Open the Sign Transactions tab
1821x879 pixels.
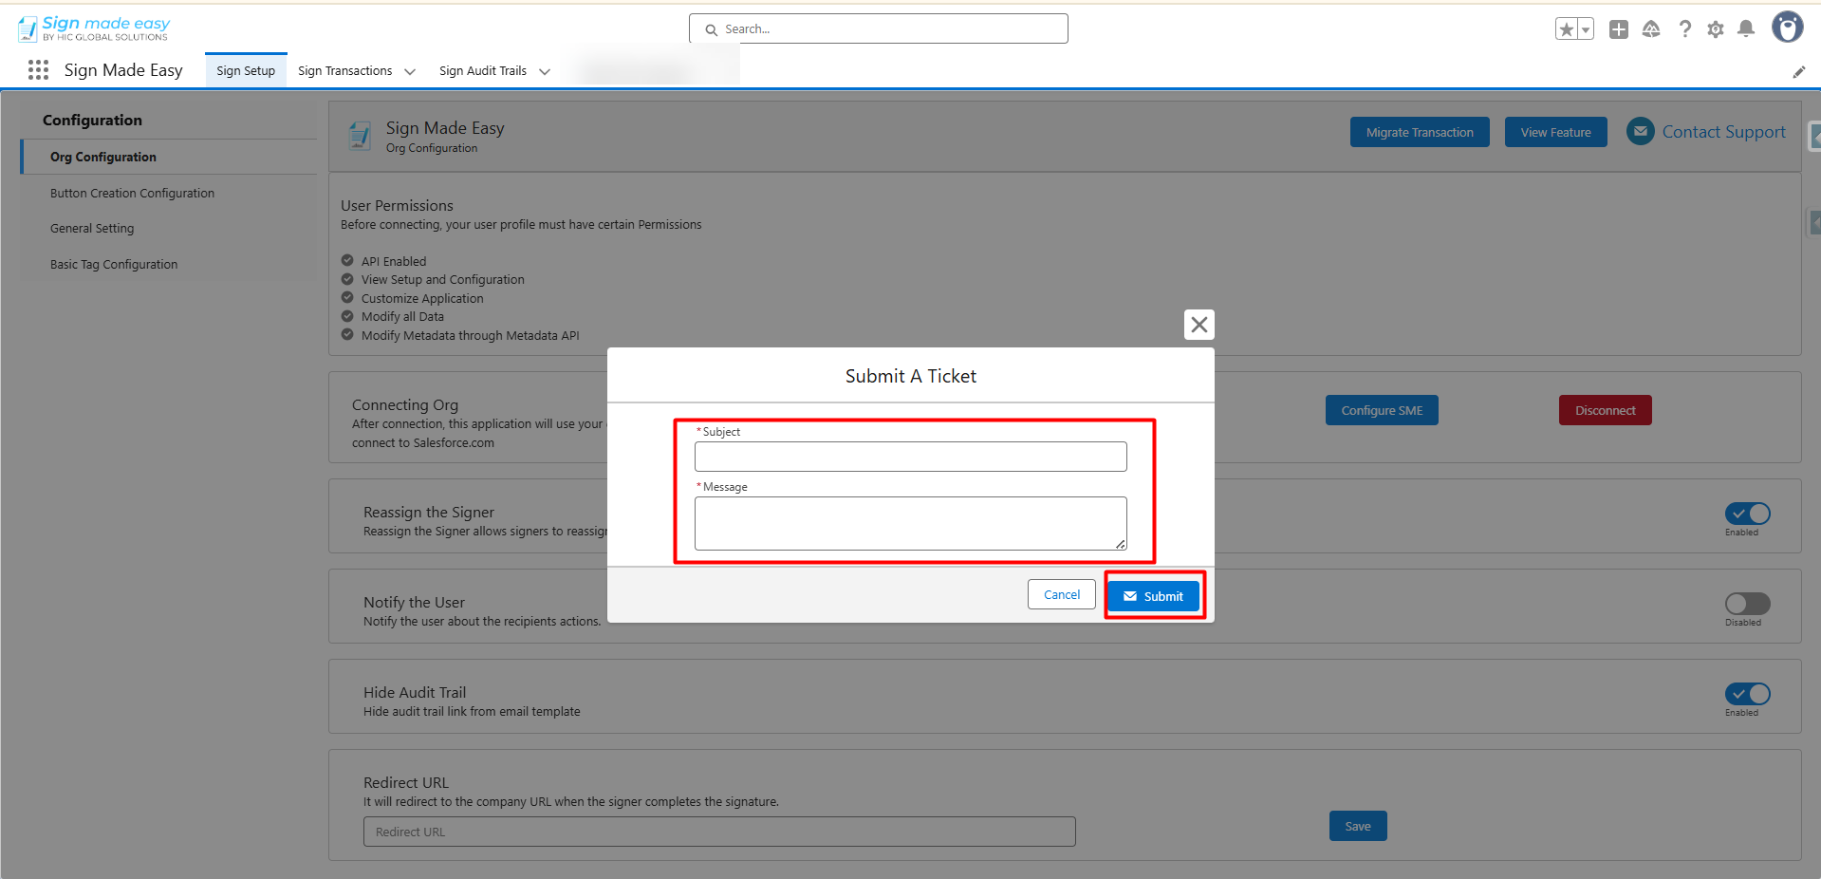coord(344,71)
